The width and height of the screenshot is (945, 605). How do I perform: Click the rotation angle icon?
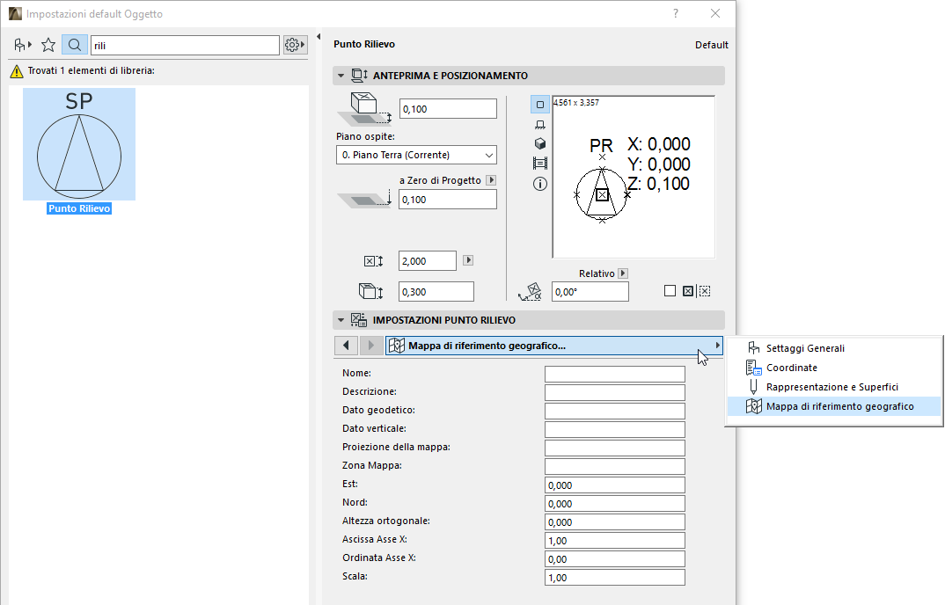(x=531, y=292)
